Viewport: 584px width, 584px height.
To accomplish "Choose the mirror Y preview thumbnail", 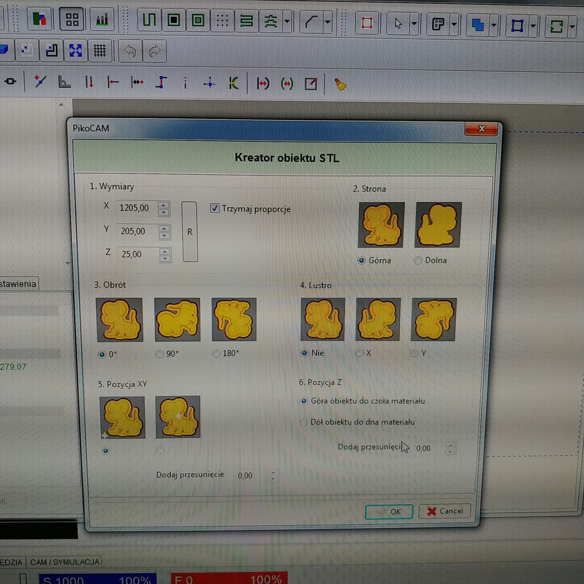I will point(434,319).
